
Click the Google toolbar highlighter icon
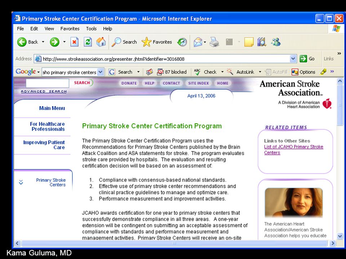(x=323, y=72)
